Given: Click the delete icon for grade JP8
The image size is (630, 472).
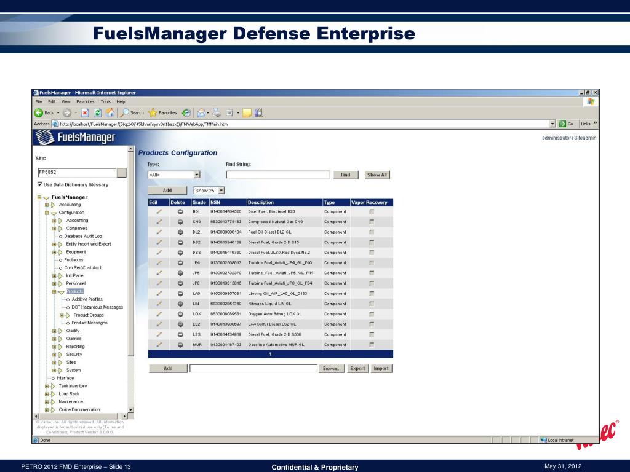Looking at the screenshot, I should 180,283.
